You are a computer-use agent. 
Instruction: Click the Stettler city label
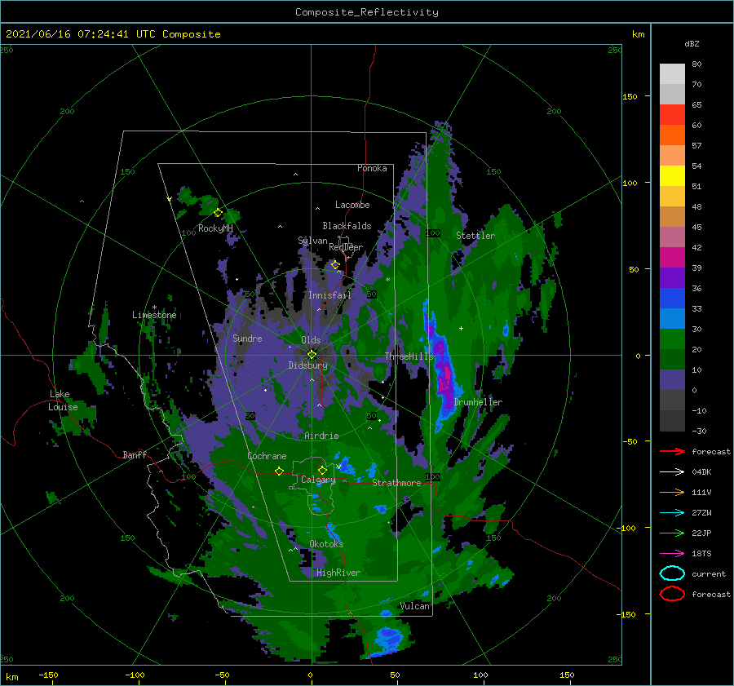(x=475, y=236)
